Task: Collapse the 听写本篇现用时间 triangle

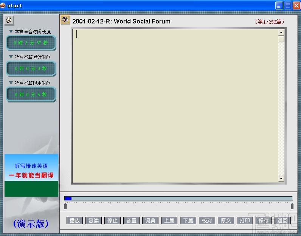Action: [x=11, y=83]
